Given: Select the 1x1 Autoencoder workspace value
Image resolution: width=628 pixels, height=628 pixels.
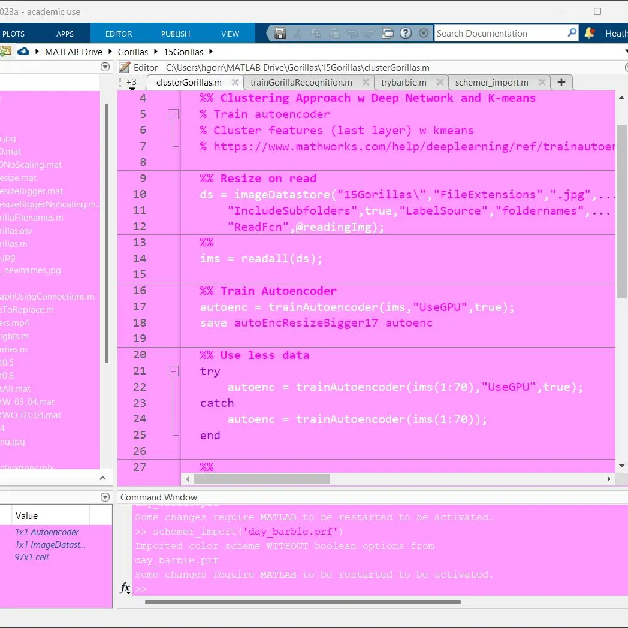Looking at the screenshot, I should (x=47, y=532).
